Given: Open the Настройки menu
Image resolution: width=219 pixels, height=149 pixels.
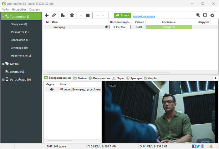Looking at the screenshot, I should click(19, 9).
